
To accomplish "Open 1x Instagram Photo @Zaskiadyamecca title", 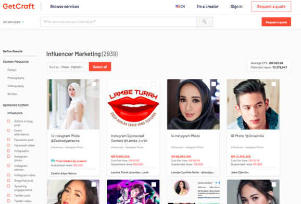I will point(65,139).
